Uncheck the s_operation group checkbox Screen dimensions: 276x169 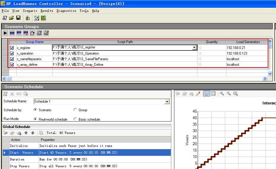coord(12,53)
